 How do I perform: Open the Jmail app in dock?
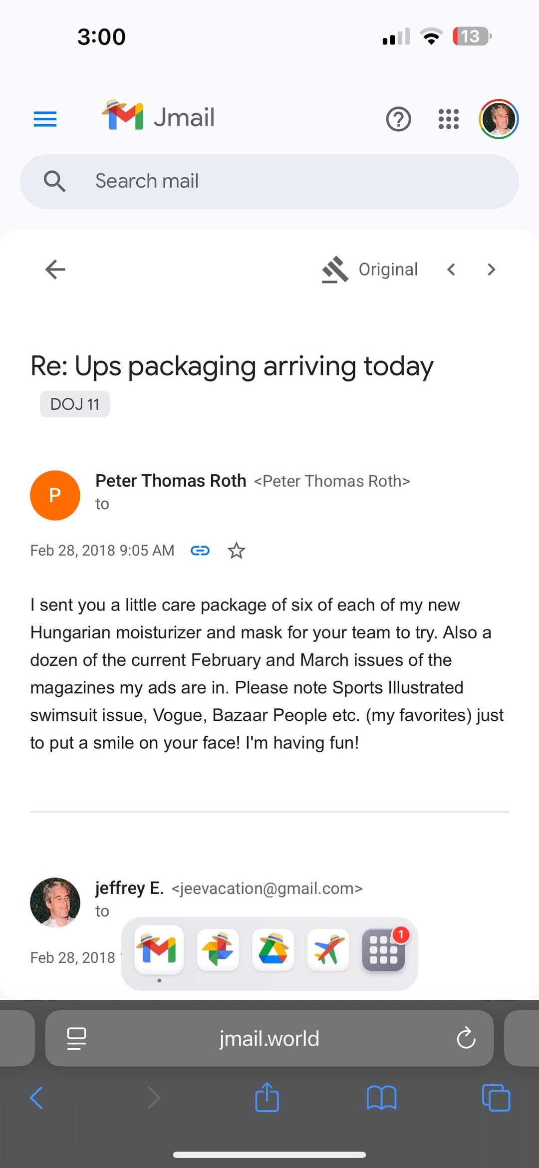[x=159, y=949]
